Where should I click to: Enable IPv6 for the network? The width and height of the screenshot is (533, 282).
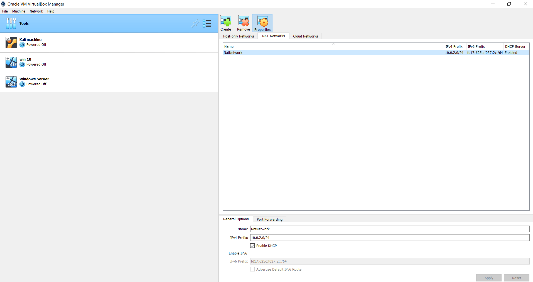point(225,253)
